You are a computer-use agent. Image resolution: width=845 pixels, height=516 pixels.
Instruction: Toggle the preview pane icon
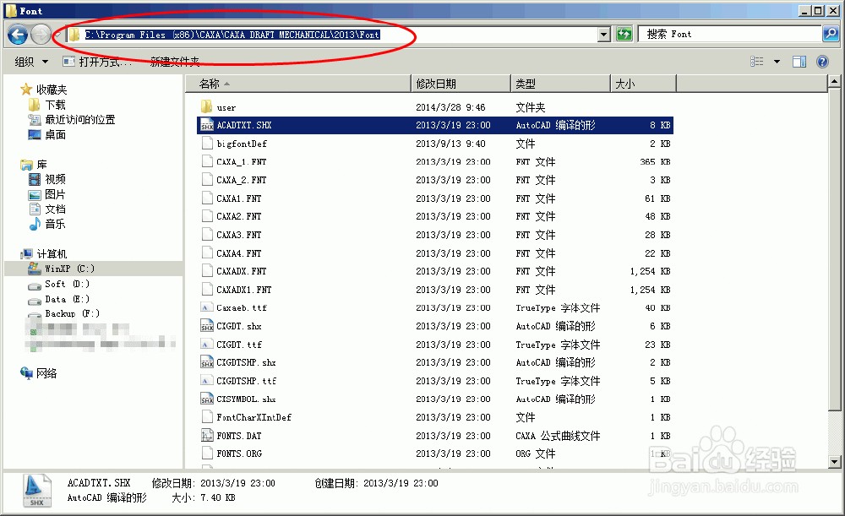(x=799, y=62)
